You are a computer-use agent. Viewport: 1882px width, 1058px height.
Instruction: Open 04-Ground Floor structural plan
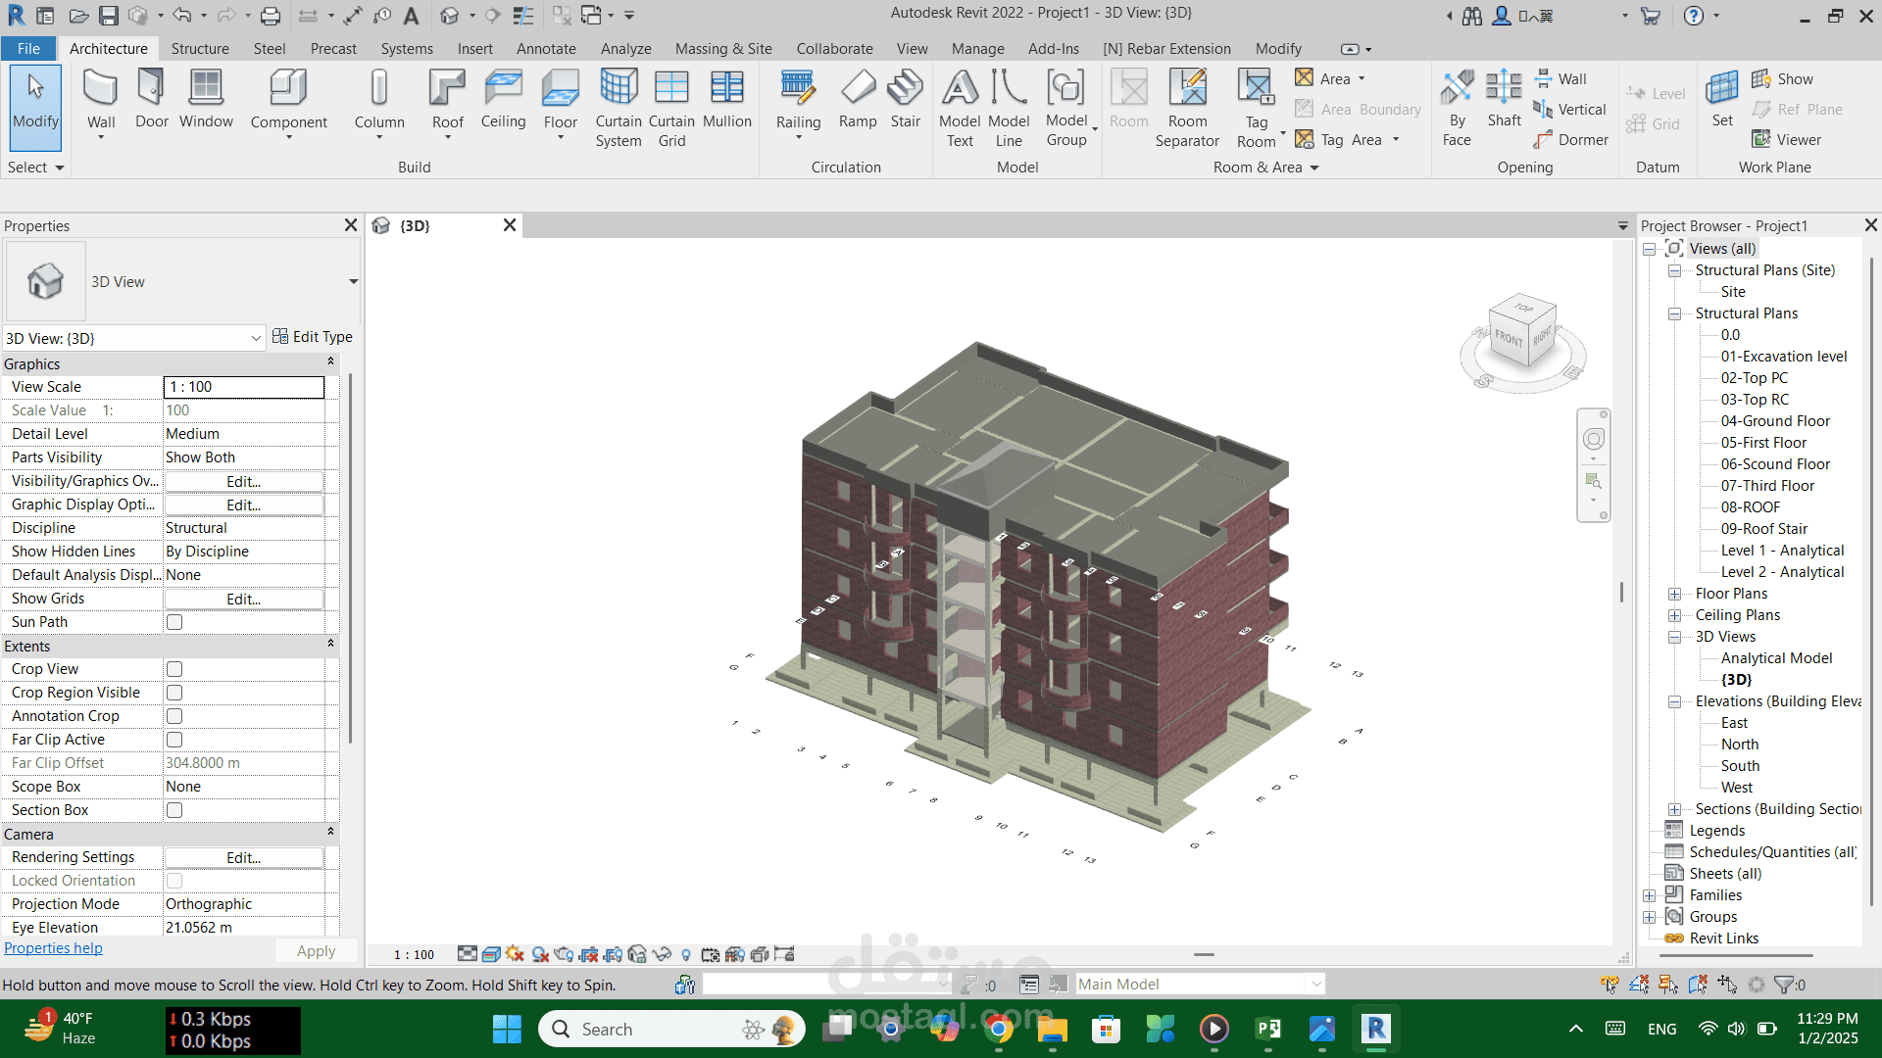click(x=1775, y=421)
